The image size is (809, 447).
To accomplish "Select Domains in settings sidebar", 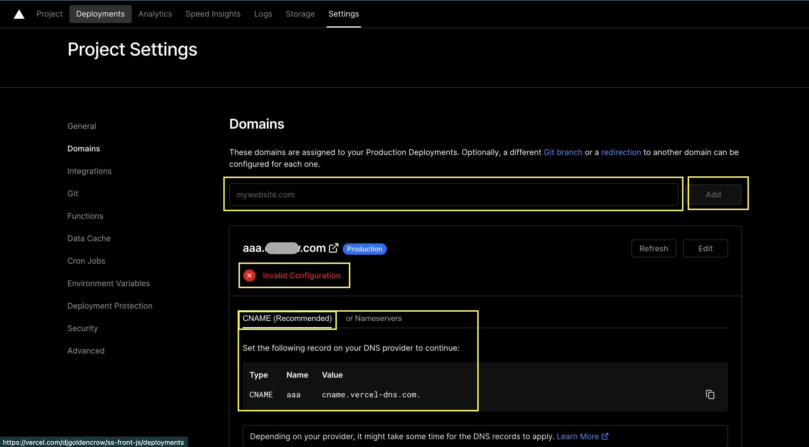I will click(83, 149).
